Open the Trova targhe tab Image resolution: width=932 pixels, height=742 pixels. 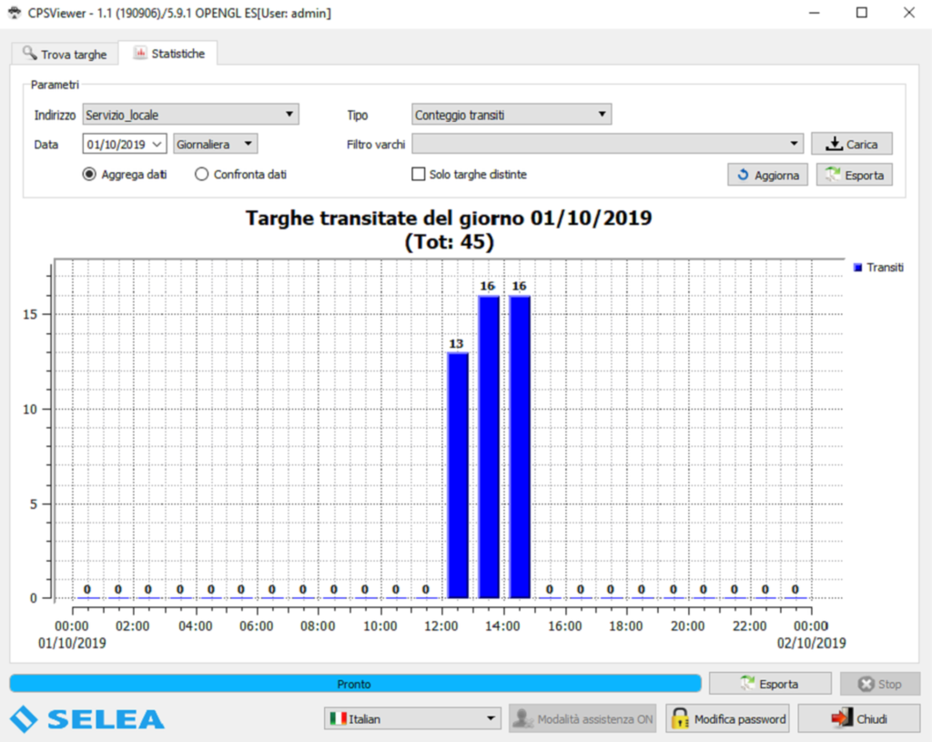point(65,54)
